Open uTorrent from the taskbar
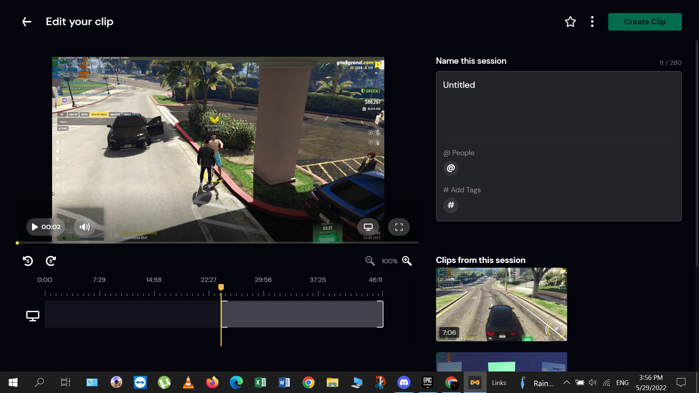The width and height of the screenshot is (699, 393). coord(164,382)
